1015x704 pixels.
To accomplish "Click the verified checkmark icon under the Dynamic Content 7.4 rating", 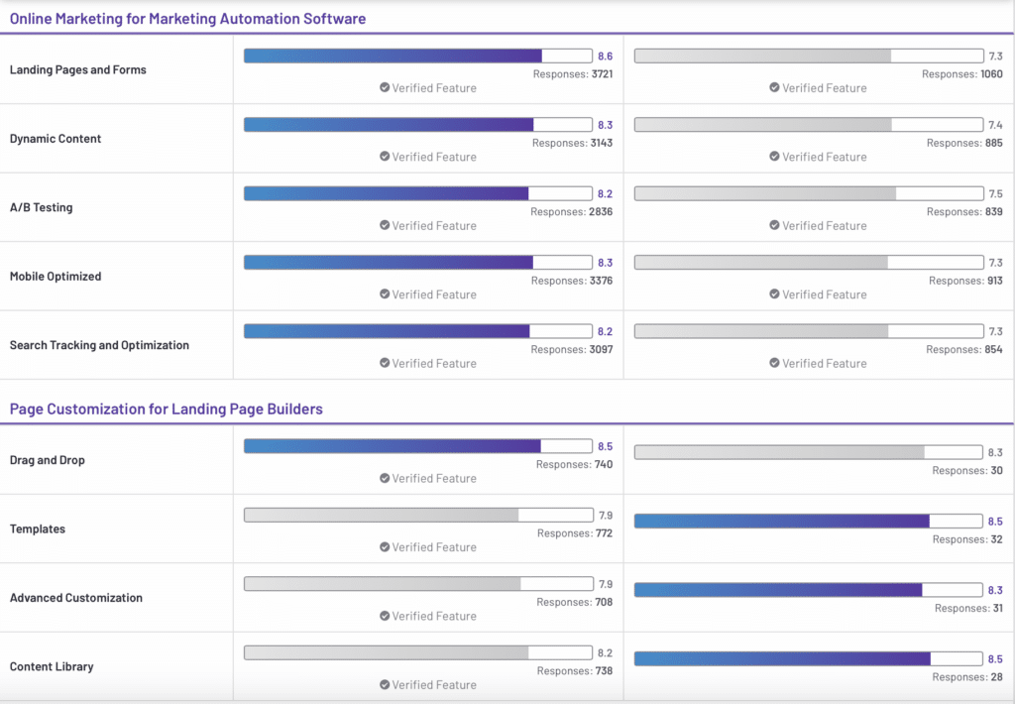I will [x=774, y=156].
